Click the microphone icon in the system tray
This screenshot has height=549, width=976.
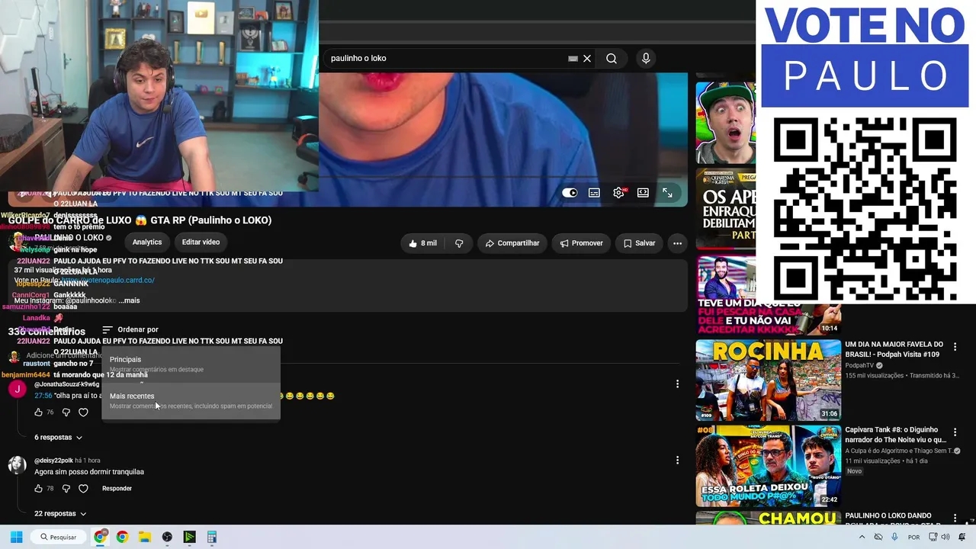pos(894,537)
